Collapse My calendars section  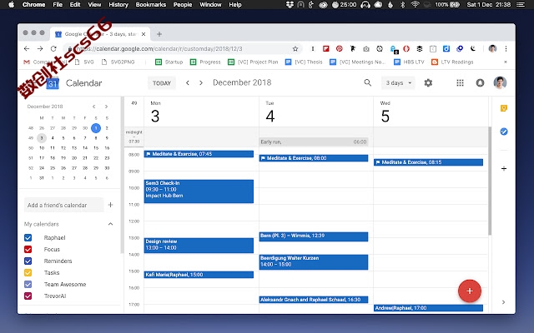click(x=110, y=224)
